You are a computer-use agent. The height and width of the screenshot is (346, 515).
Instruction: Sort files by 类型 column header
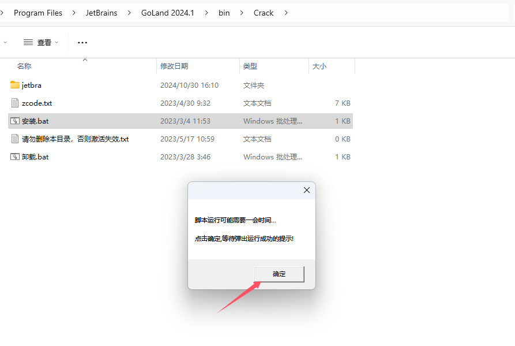(250, 66)
